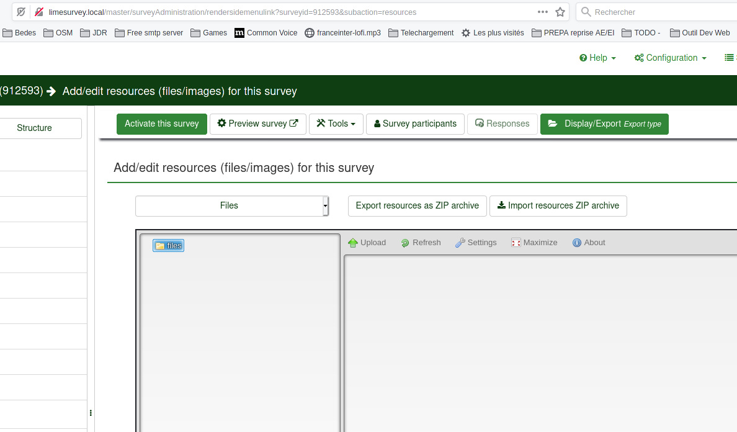
Task: Click Export resources as ZIP archive
Action: click(x=417, y=205)
